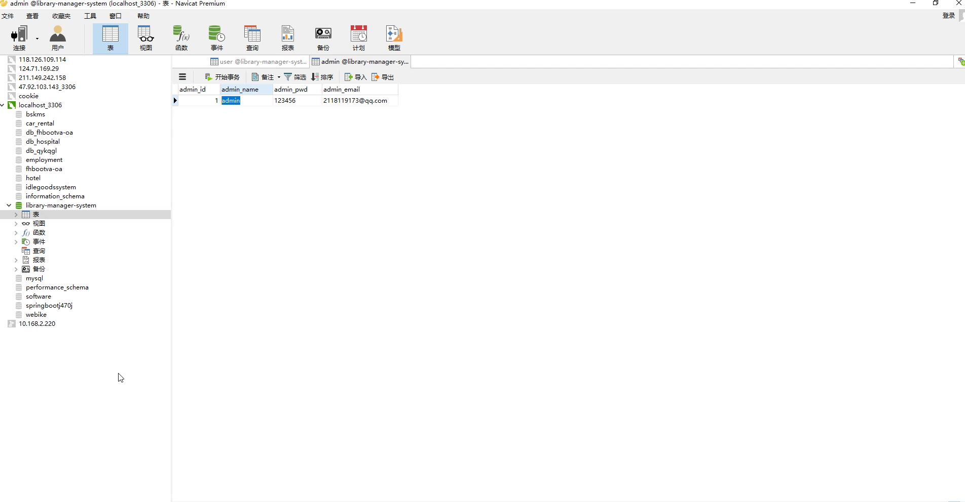Open the 事件 (Event) toolbar icon
Image resolution: width=965 pixels, height=502 pixels.
coord(217,38)
